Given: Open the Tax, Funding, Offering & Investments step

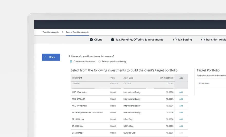Looking at the screenshot, I should [x=139, y=40].
